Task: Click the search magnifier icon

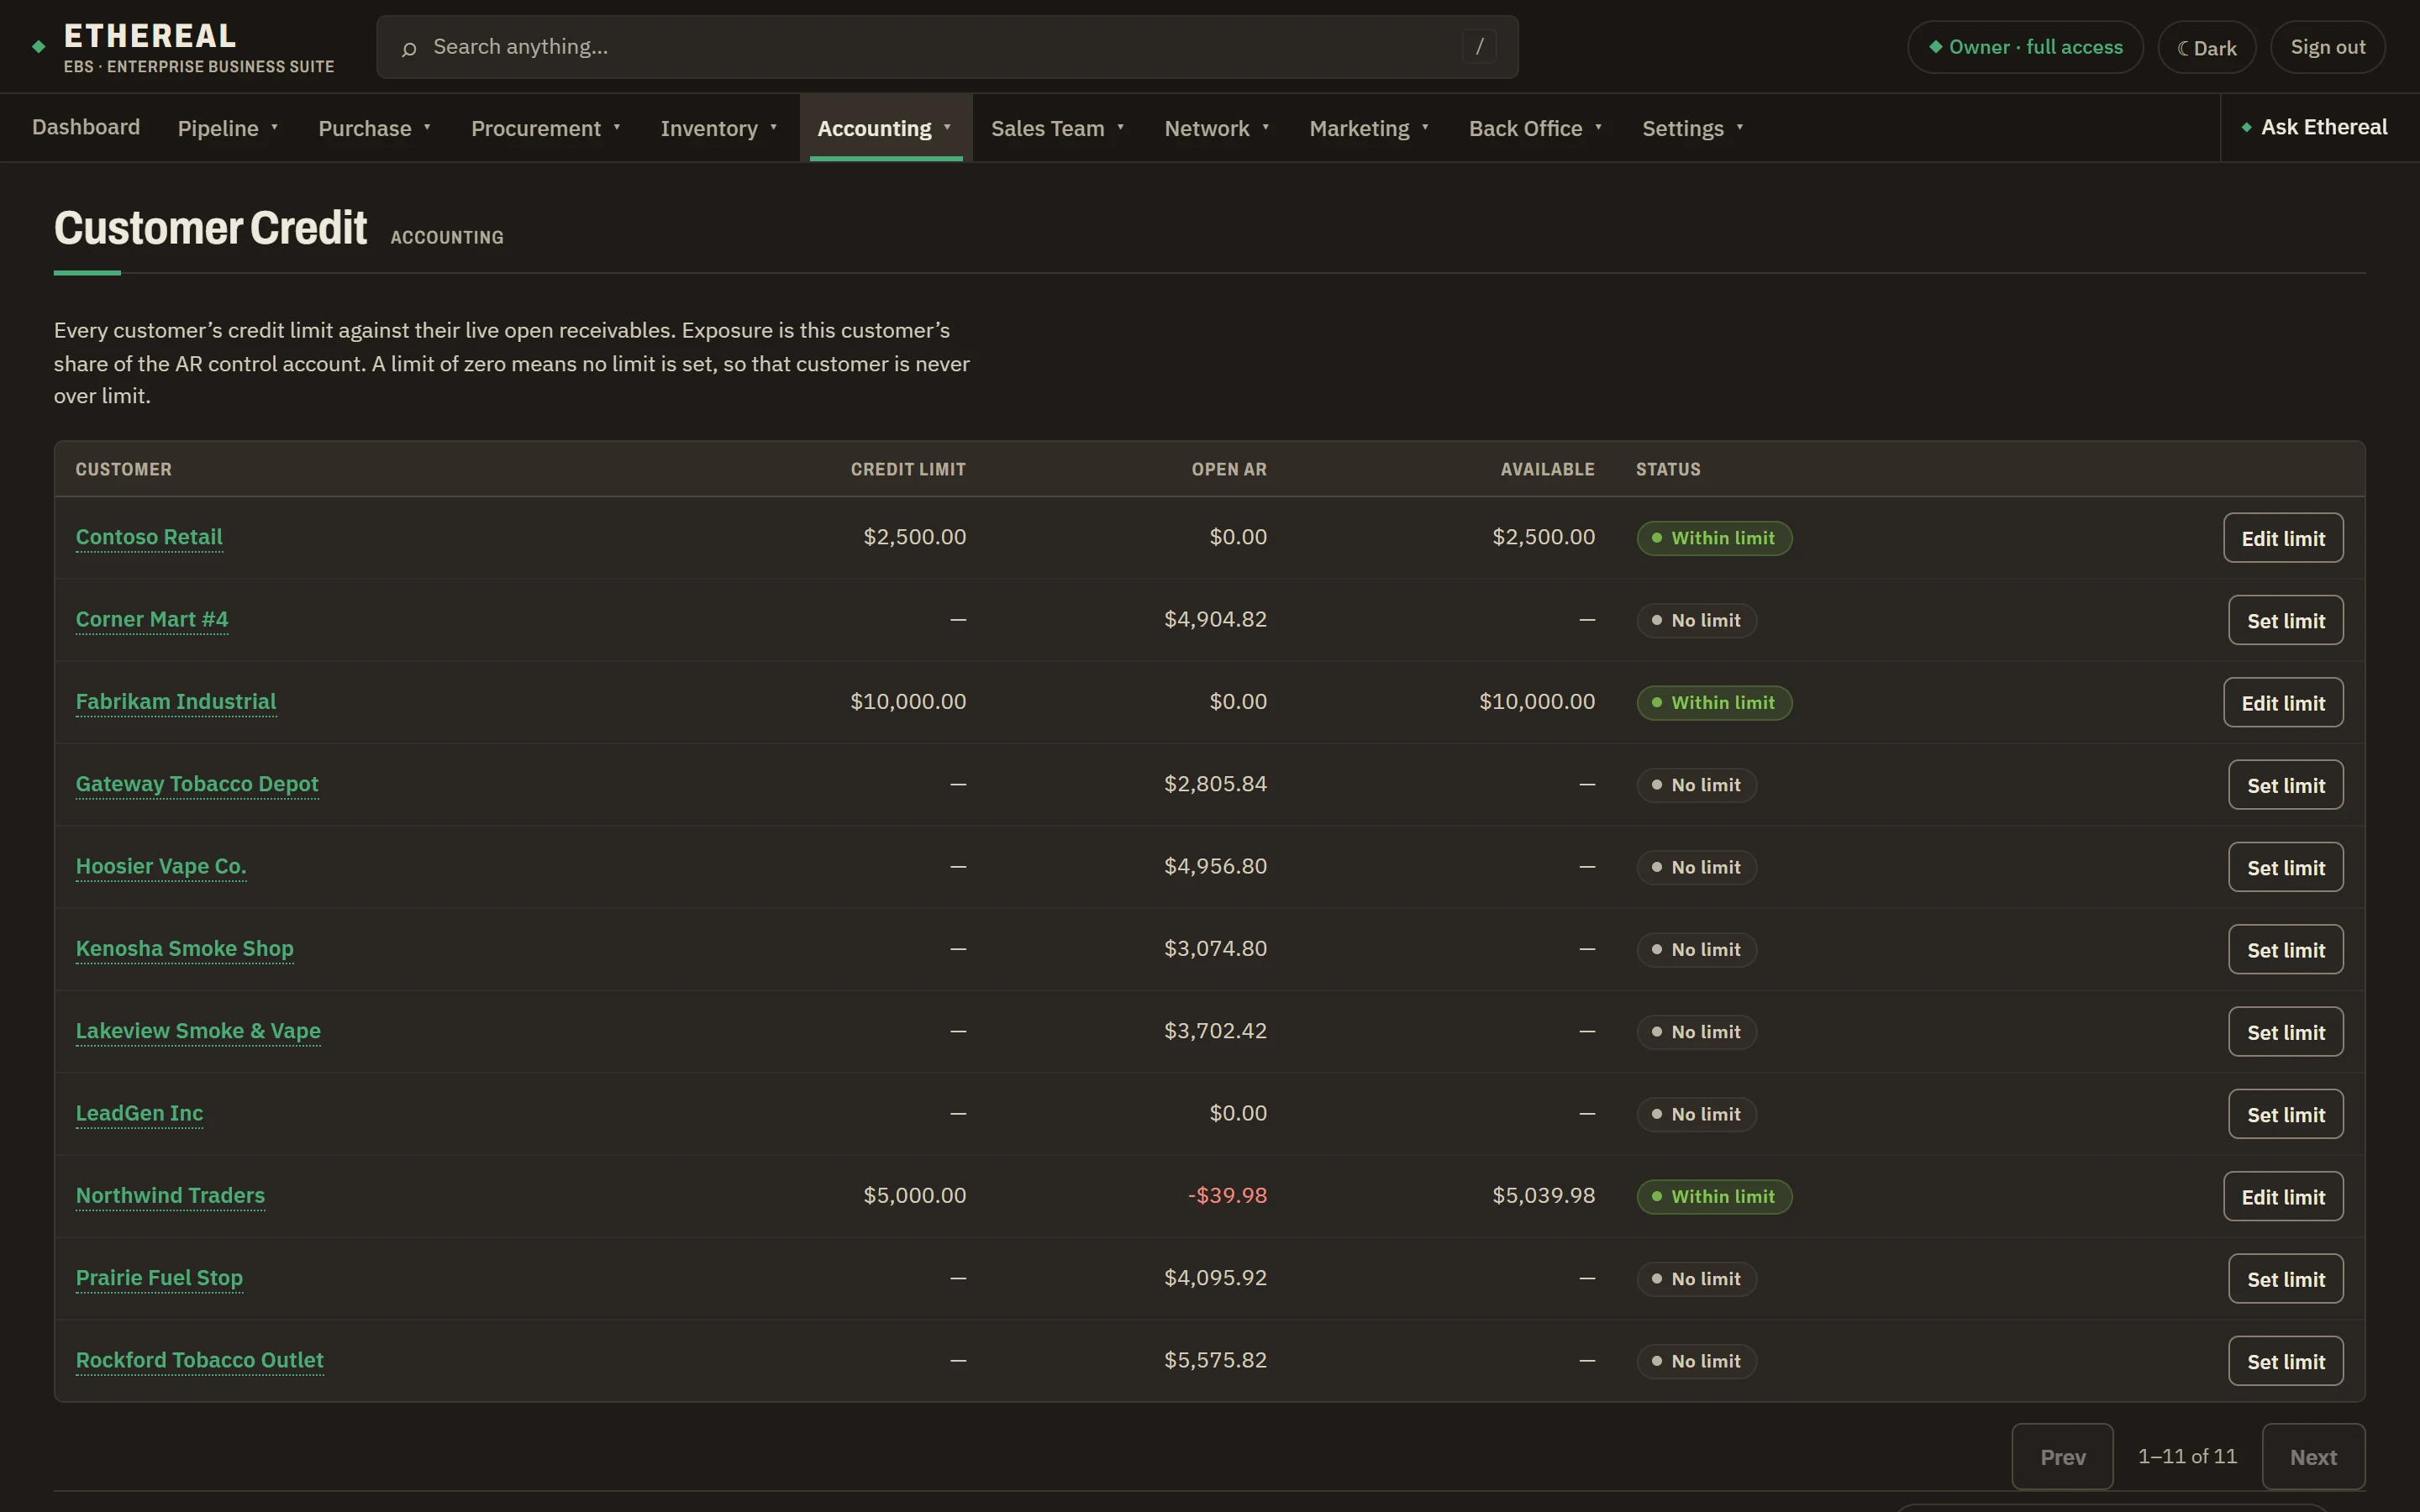Action: pos(408,48)
